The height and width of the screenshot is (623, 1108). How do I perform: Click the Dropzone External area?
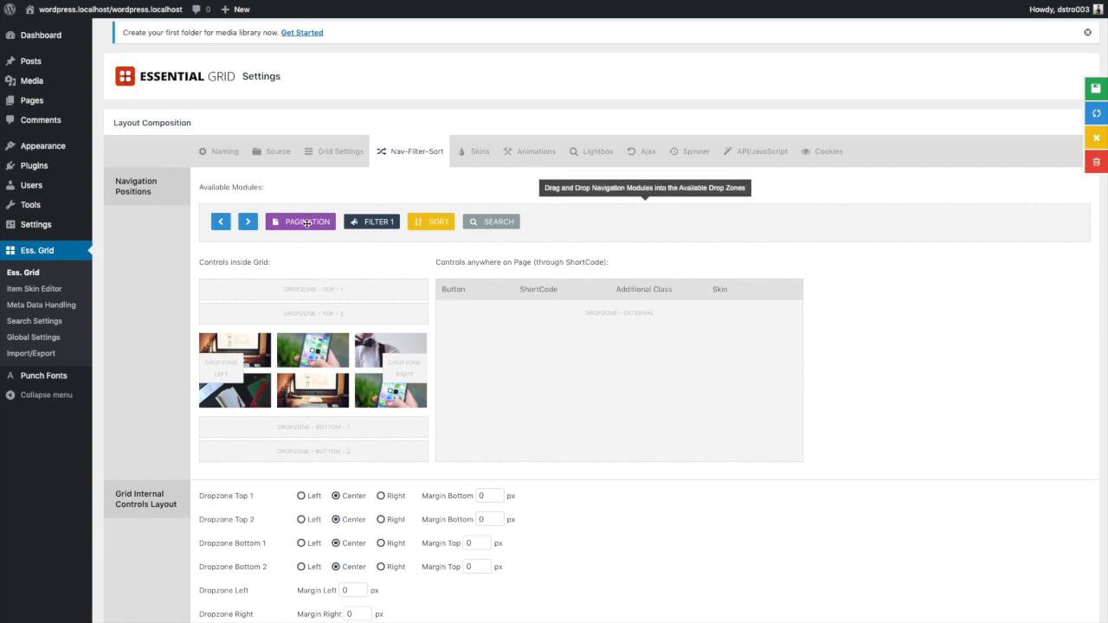click(619, 381)
